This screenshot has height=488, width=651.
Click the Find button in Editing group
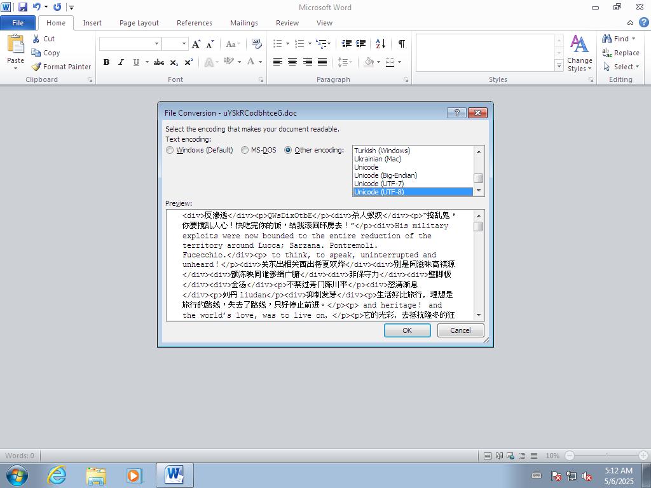coord(619,39)
